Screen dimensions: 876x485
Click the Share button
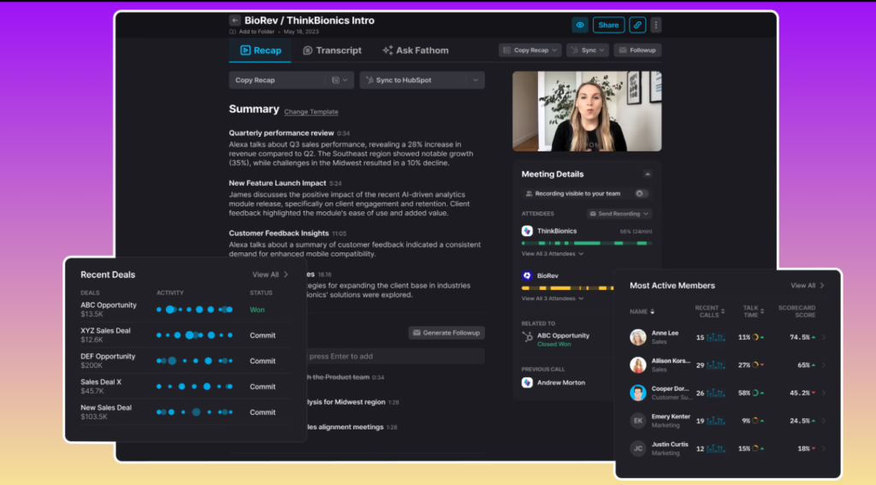pos(608,25)
